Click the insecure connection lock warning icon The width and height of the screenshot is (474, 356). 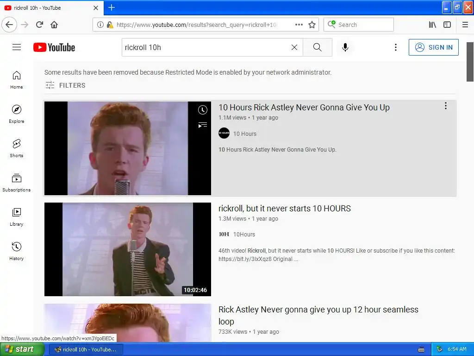[110, 25]
